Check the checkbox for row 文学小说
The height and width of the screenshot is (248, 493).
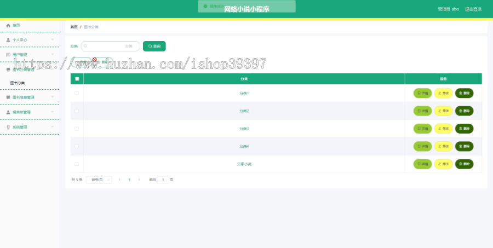pyautogui.click(x=76, y=164)
